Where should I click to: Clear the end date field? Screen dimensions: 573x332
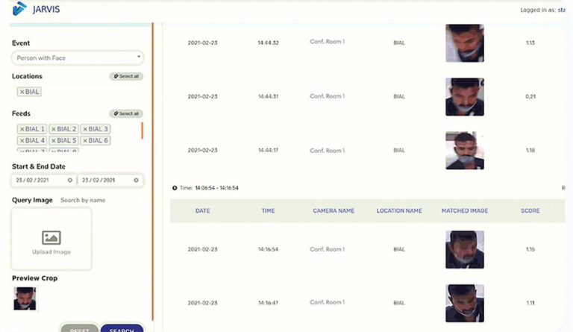tap(136, 180)
